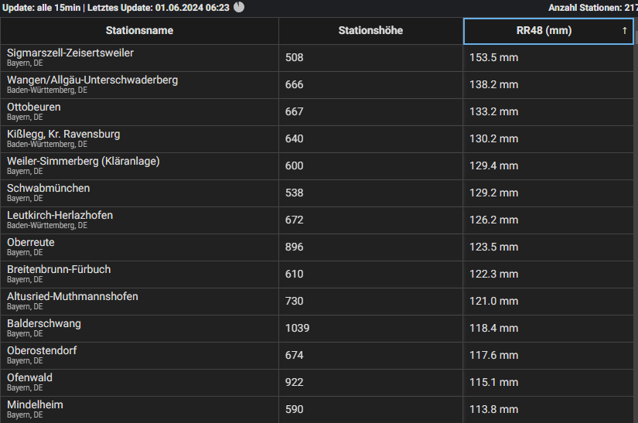Click station height 538 cell
Viewport: 638px width, 423px height.
[370, 193]
